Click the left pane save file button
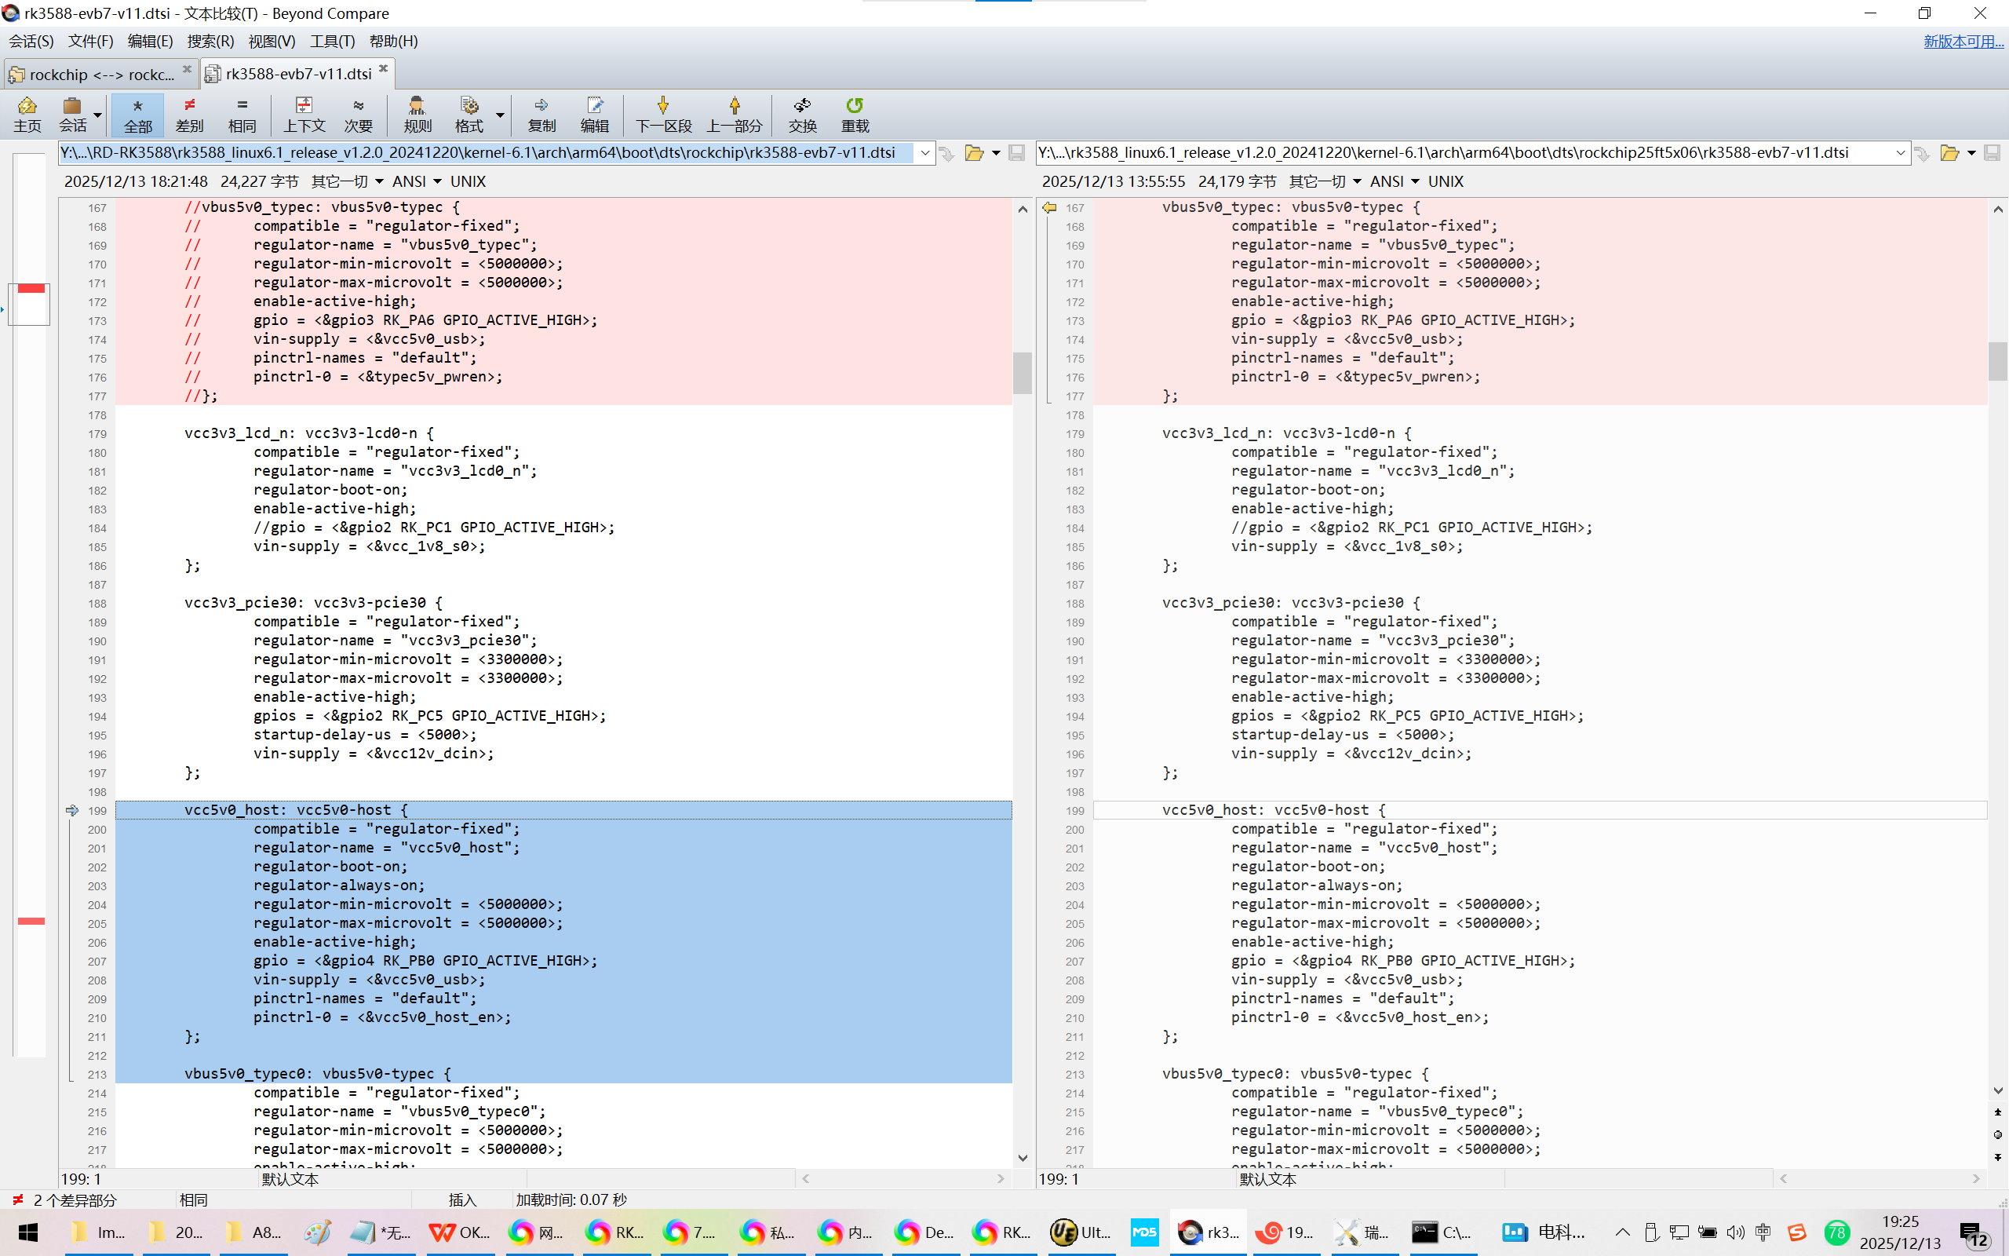The width and height of the screenshot is (2009, 1256). (x=1016, y=153)
